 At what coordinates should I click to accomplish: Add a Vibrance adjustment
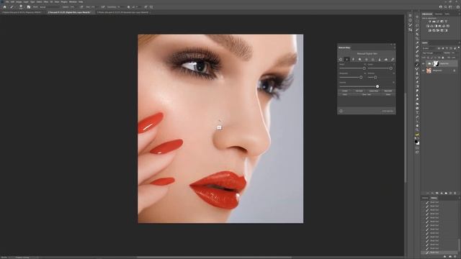[x=447, y=22]
